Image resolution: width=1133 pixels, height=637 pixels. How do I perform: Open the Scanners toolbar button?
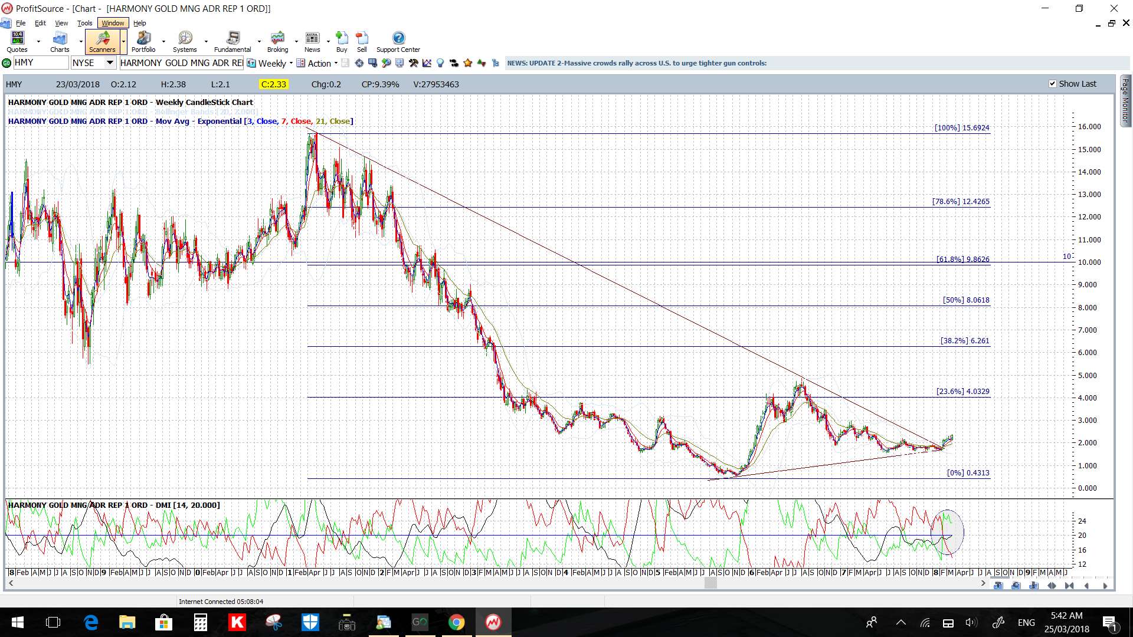point(102,42)
